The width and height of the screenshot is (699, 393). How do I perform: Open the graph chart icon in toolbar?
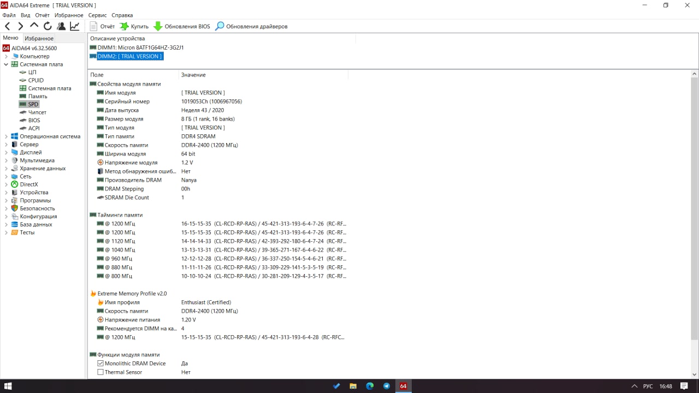[75, 26]
